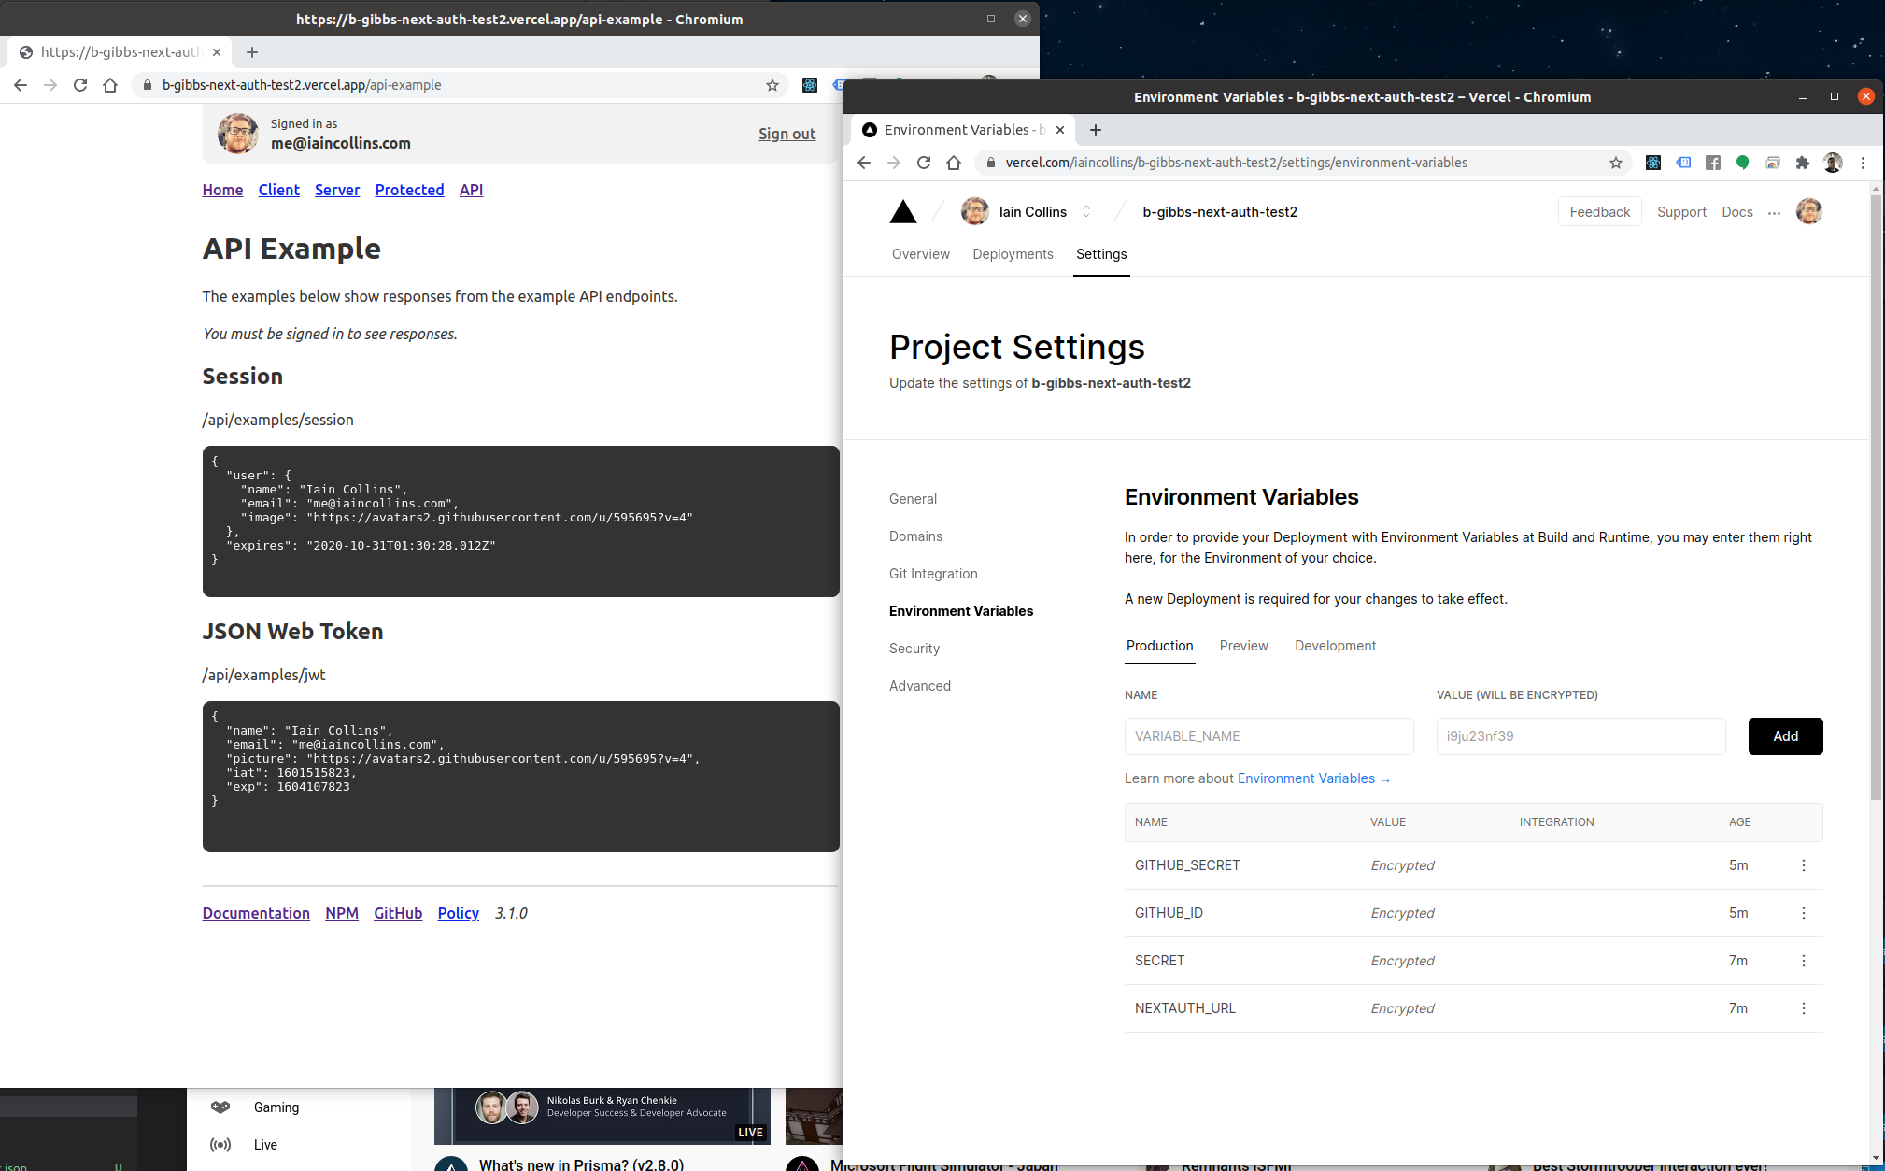Viewport: 1885px width, 1171px height.
Task: Open Git Integration settings
Action: (x=933, y=574)
